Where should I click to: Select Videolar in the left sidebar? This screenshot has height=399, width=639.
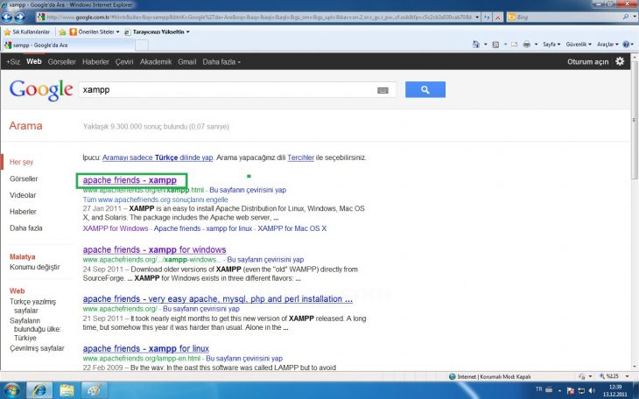click(x=23, y=195)
